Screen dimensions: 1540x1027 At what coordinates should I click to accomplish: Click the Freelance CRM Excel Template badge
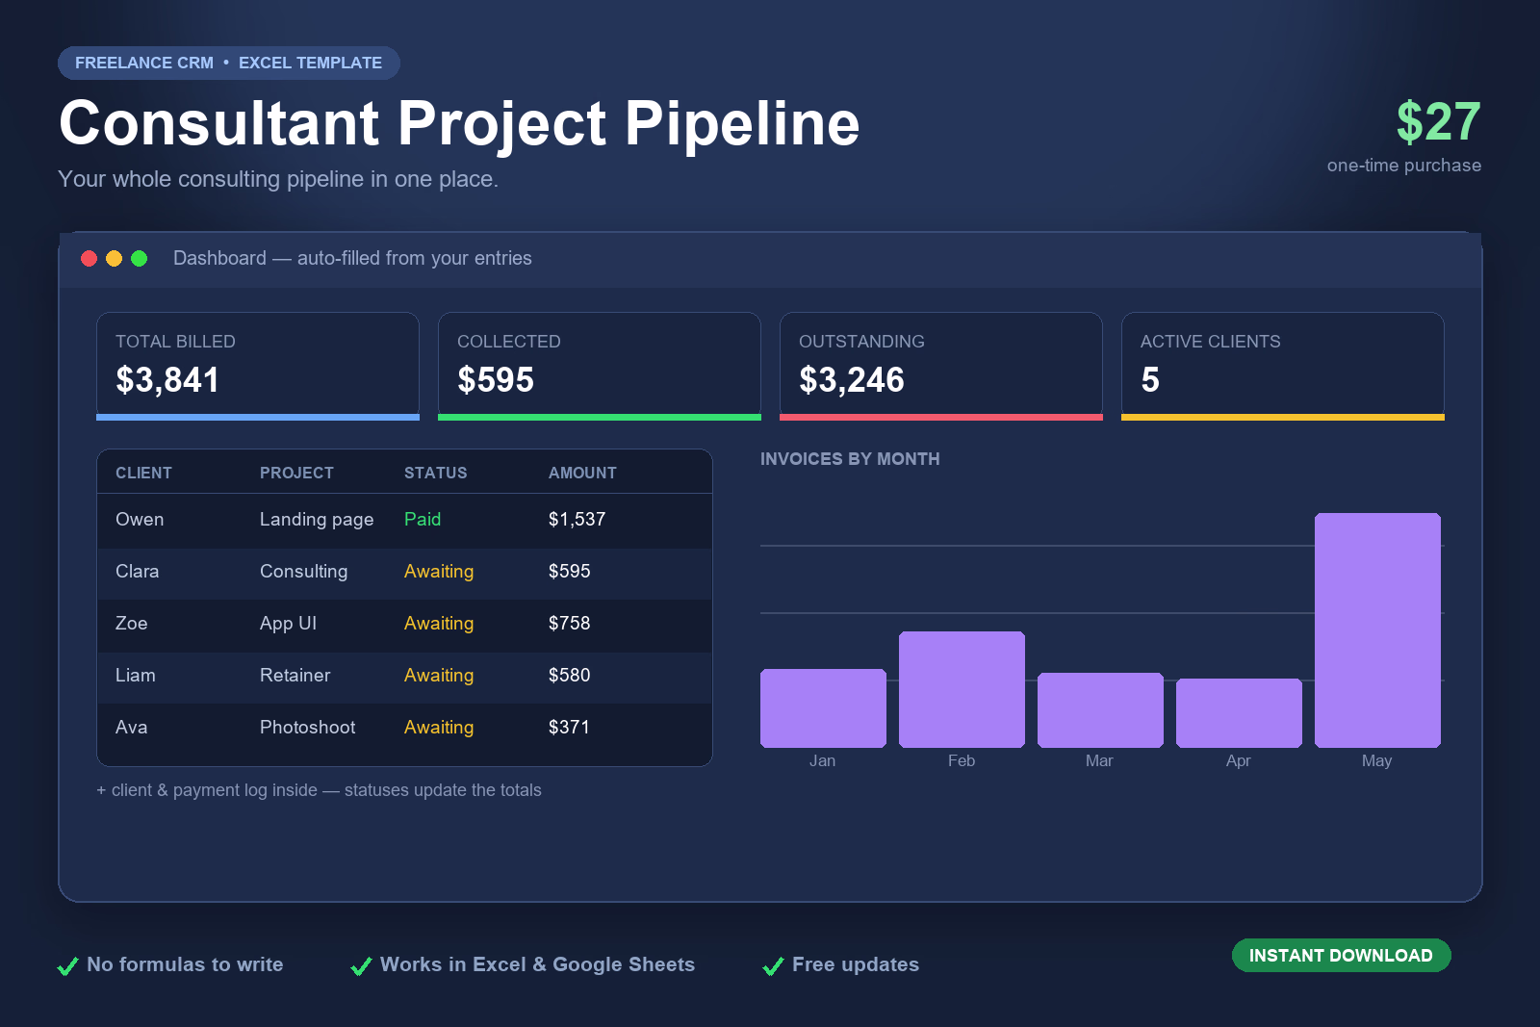(x=229, y=63)
